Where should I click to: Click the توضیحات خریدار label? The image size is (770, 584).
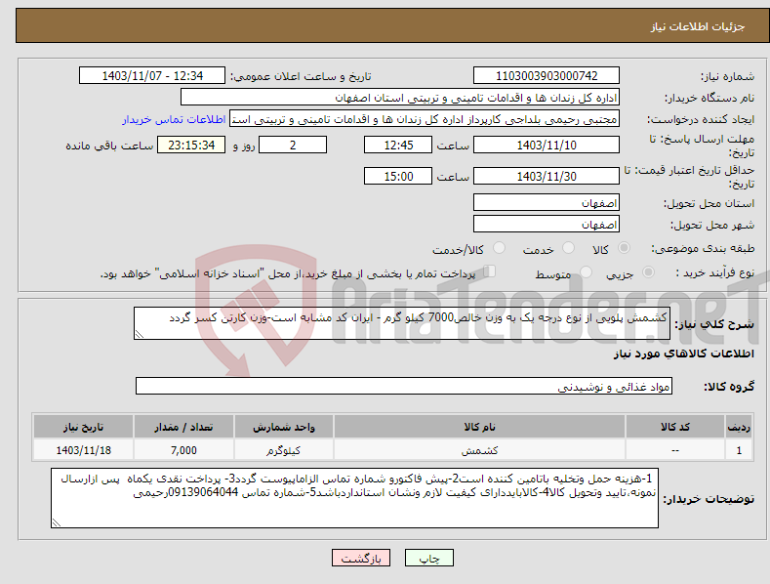[x=709, y=499]
